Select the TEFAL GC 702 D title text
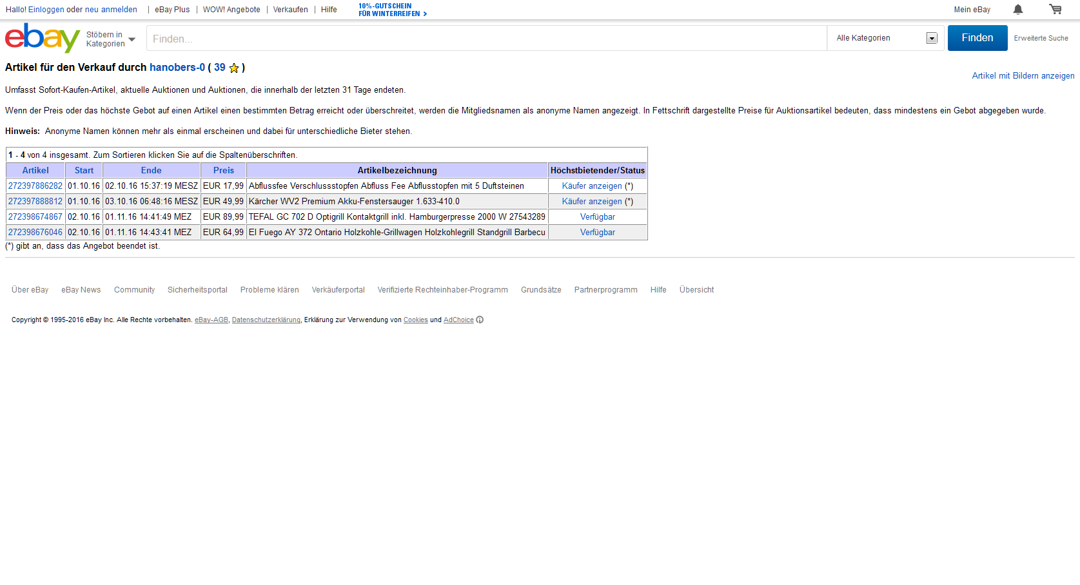 point(397,216)
